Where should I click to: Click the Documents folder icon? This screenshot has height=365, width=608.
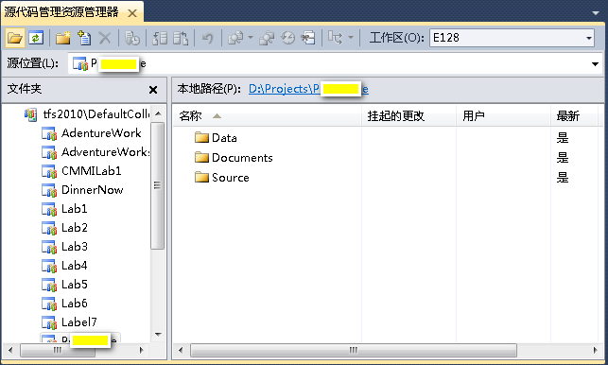(201, 157)
